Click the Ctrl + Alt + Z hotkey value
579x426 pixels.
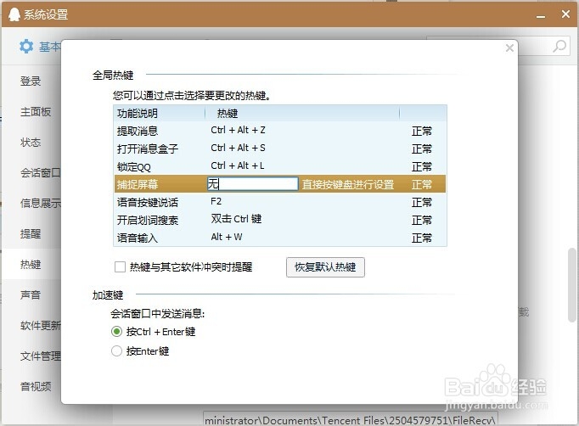pos(238,131)
